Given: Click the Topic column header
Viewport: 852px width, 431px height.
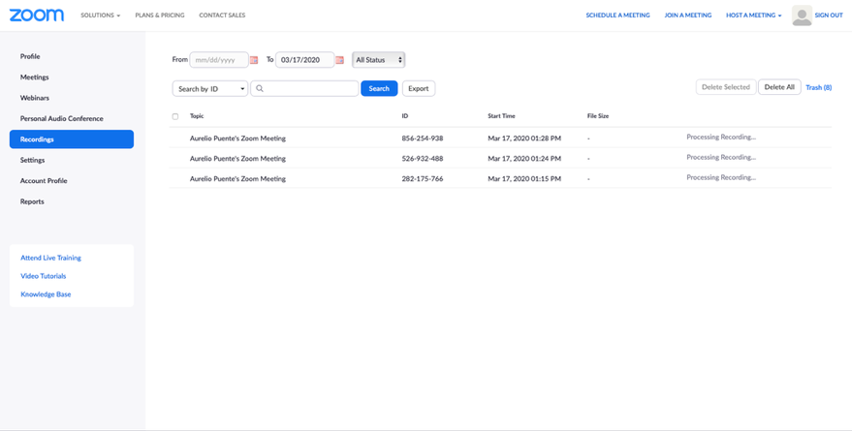Looking at the screenshot, I should click(197, 116).
